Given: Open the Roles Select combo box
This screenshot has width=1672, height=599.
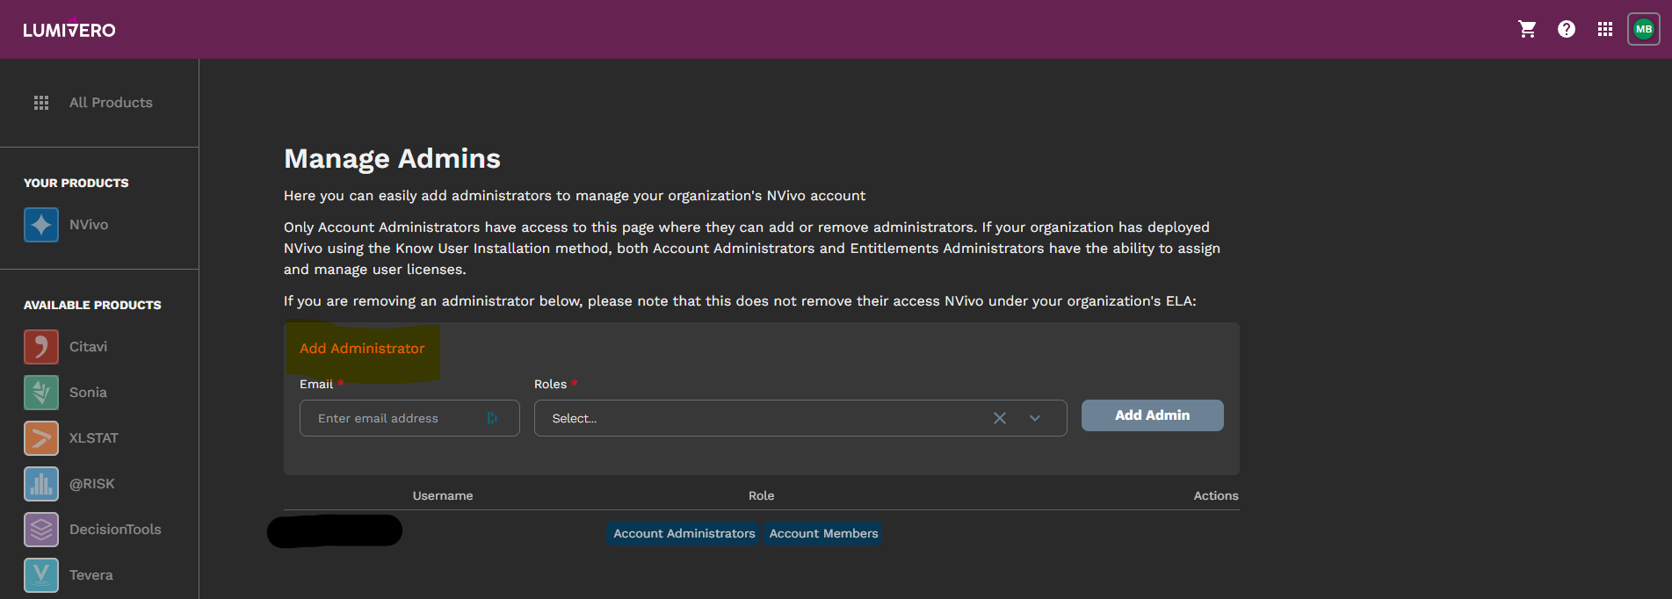Looking at the screenshot, I should 800,418.
